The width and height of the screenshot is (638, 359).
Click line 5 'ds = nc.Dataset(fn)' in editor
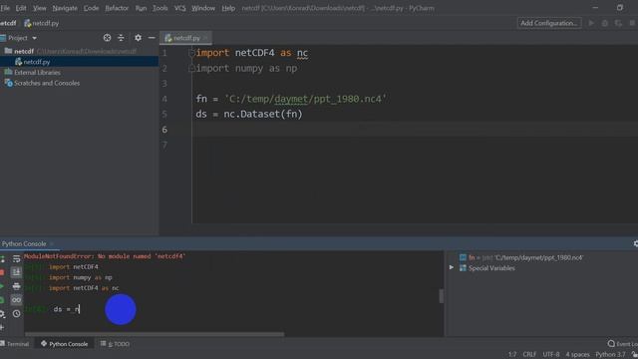(249, 114)
